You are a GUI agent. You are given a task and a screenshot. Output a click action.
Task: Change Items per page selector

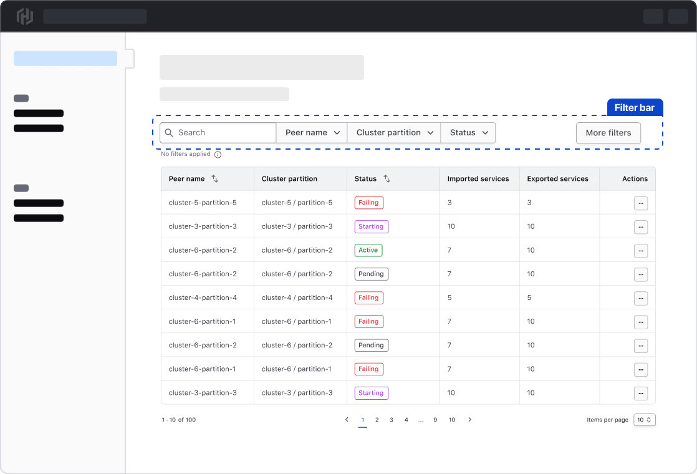point(644,420)
